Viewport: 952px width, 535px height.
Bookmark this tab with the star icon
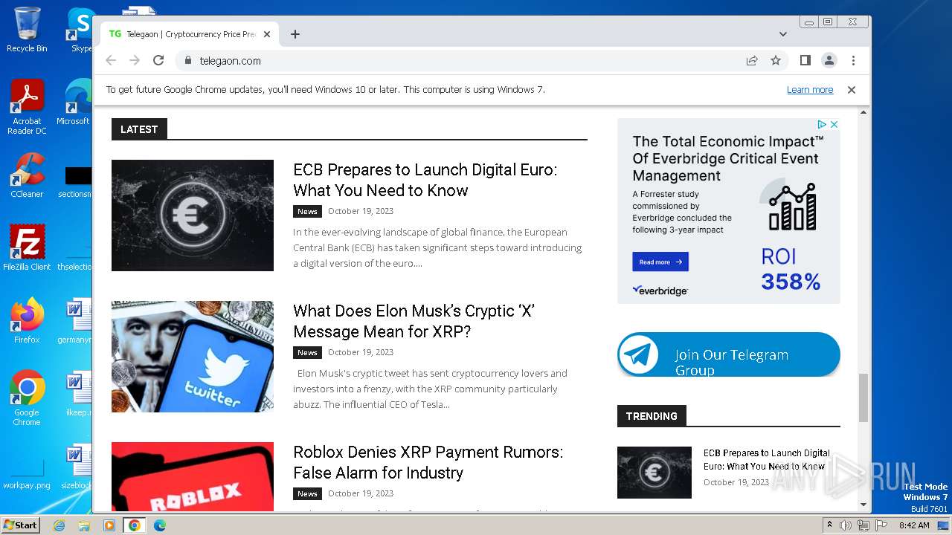(x=776, y=60)
